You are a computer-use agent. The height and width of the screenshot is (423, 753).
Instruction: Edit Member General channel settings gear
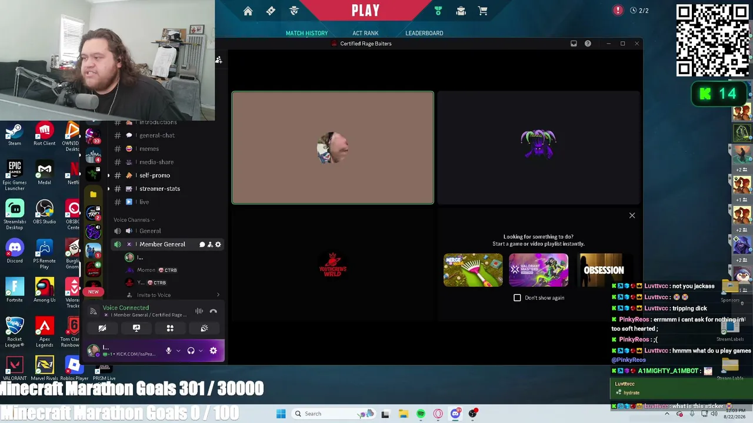(218, 244)
